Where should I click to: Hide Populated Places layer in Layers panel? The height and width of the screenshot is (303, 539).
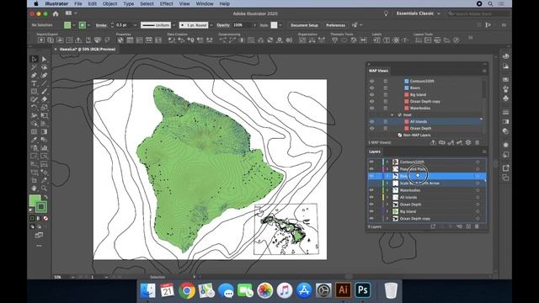(x=371, y=169)
